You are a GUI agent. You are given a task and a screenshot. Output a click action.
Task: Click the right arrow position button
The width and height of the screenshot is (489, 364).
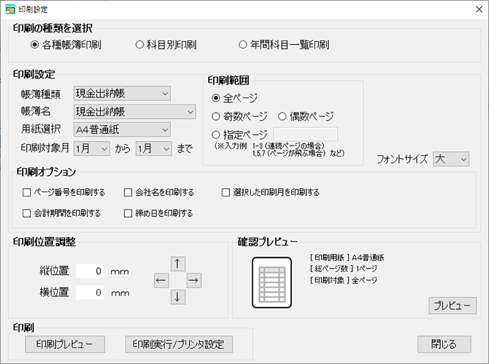pos(194,280)
